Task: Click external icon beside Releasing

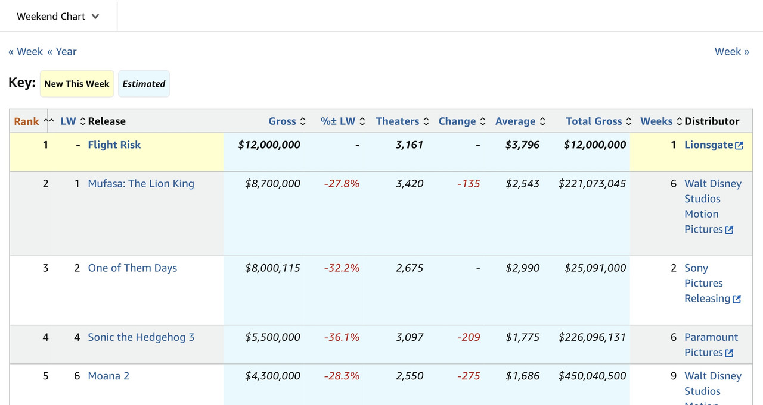Action: tap(737, 299)
